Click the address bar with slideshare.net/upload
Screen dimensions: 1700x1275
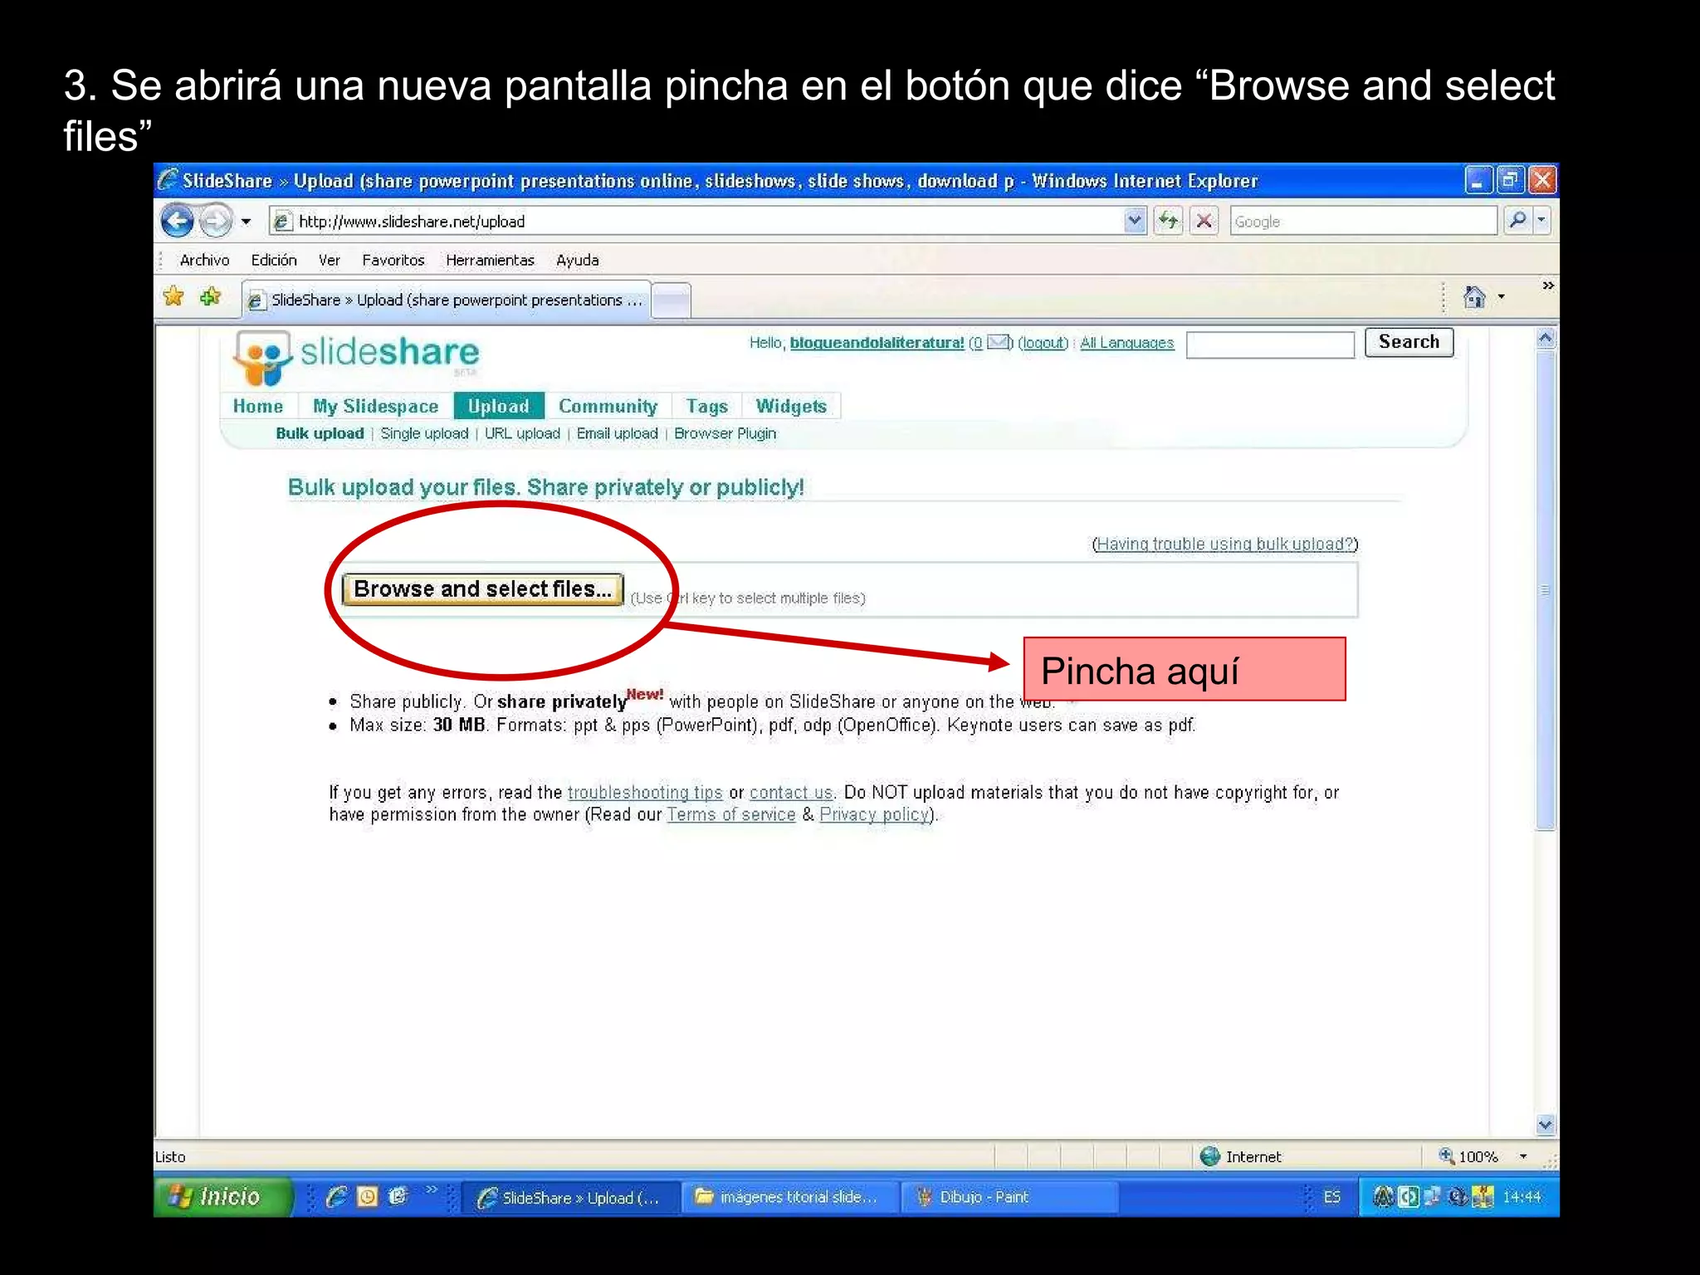click(697, 221)
